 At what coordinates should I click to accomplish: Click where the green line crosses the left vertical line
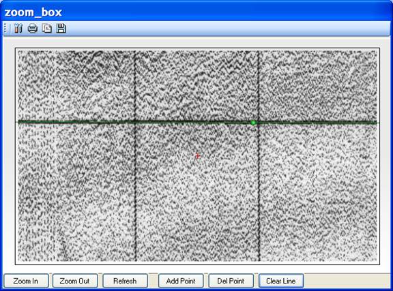[x=135, y=122]
